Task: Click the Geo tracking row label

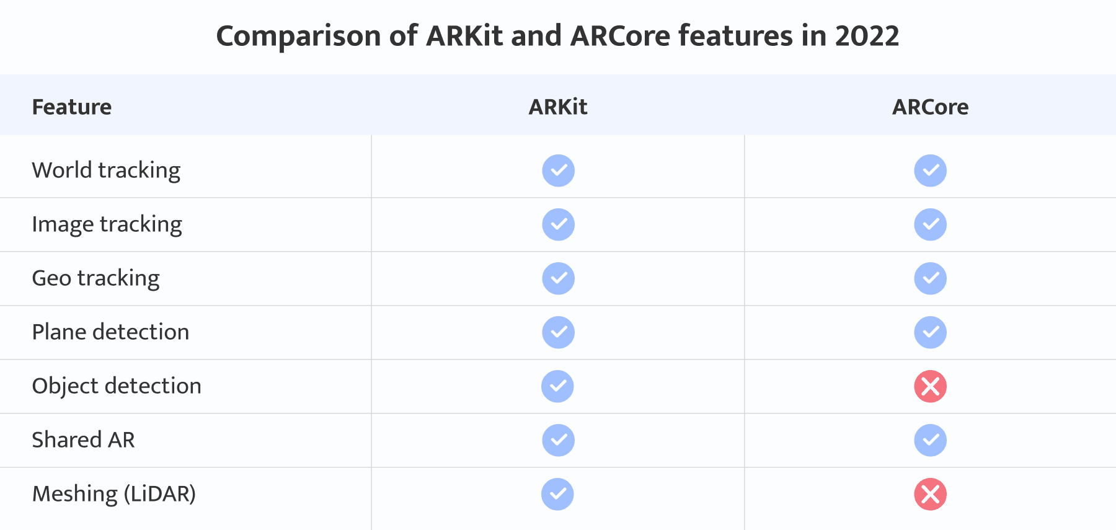Action: (95, 278)
